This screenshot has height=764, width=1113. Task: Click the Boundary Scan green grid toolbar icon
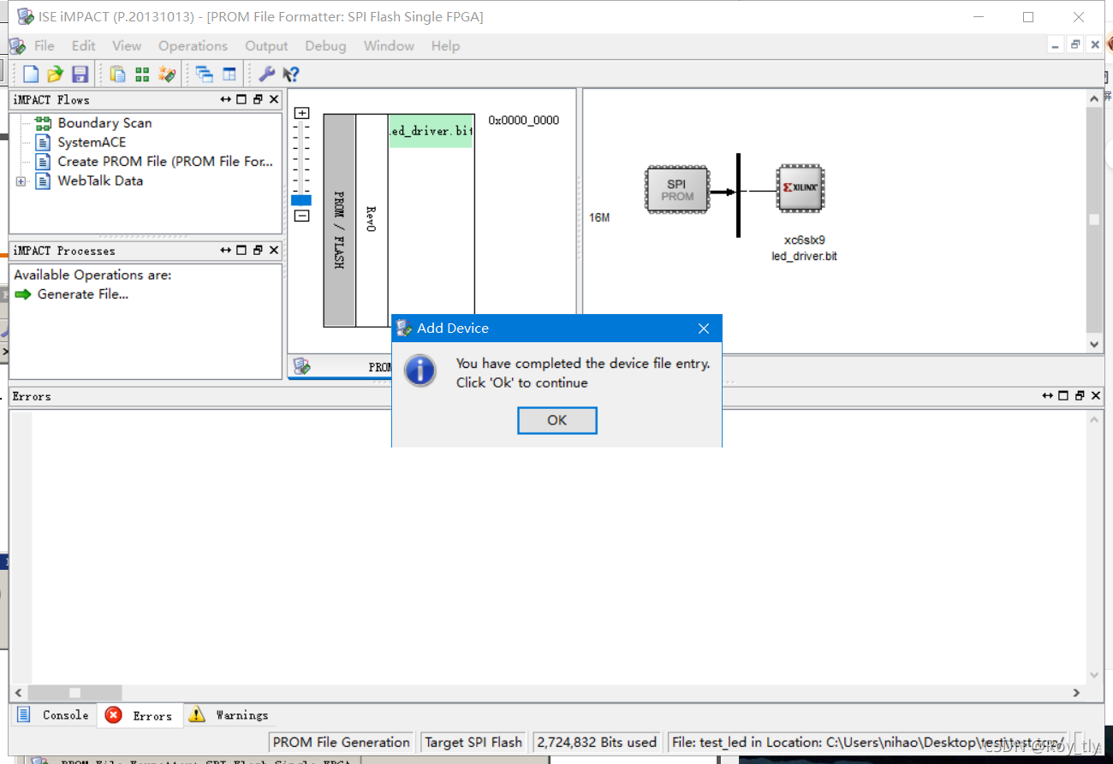click(x=142, y=74)
